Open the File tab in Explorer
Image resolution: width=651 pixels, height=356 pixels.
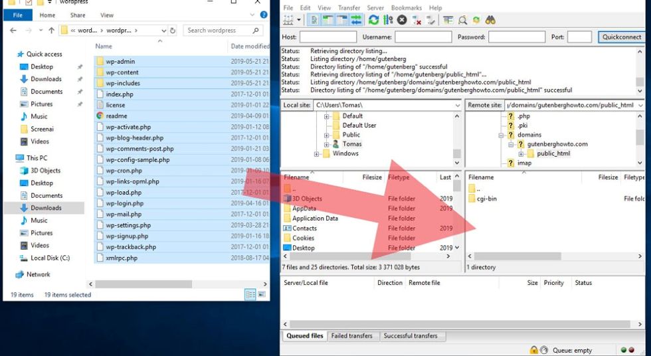[x=17, y=15]
